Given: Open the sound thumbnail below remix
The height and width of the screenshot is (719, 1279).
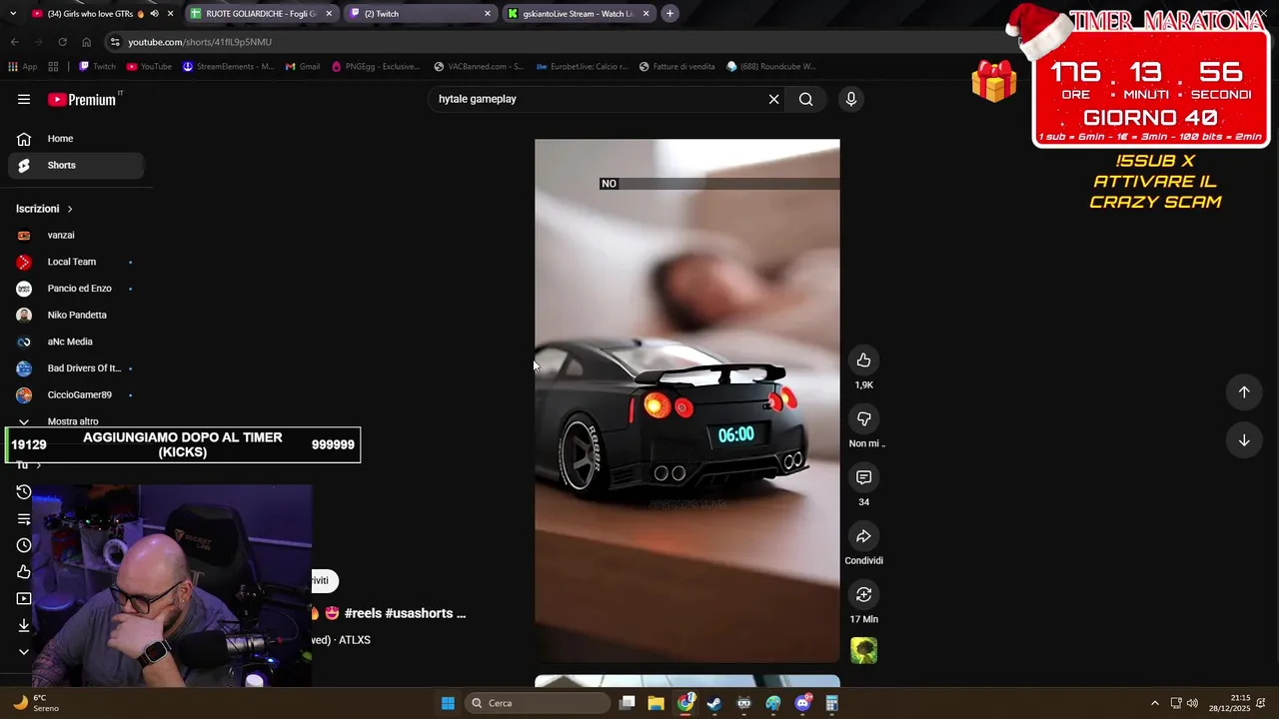Looking at the screenshot, I should tap(864, 651).
